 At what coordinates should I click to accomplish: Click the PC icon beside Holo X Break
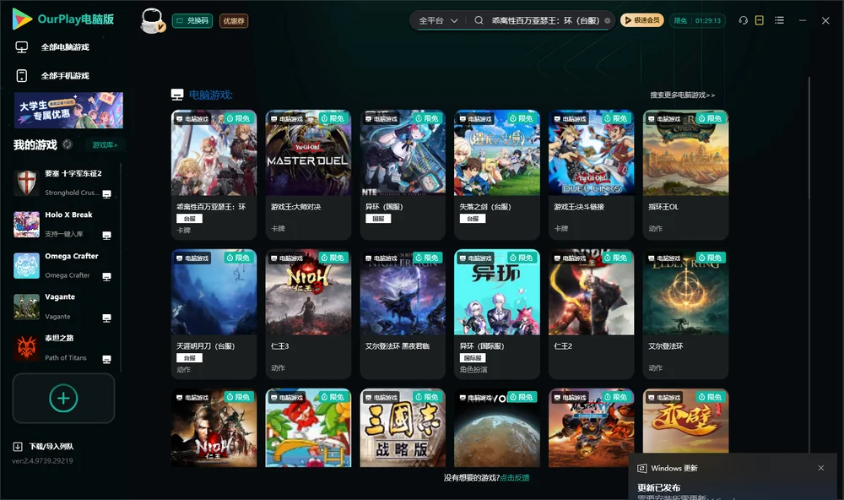[106, 236]
